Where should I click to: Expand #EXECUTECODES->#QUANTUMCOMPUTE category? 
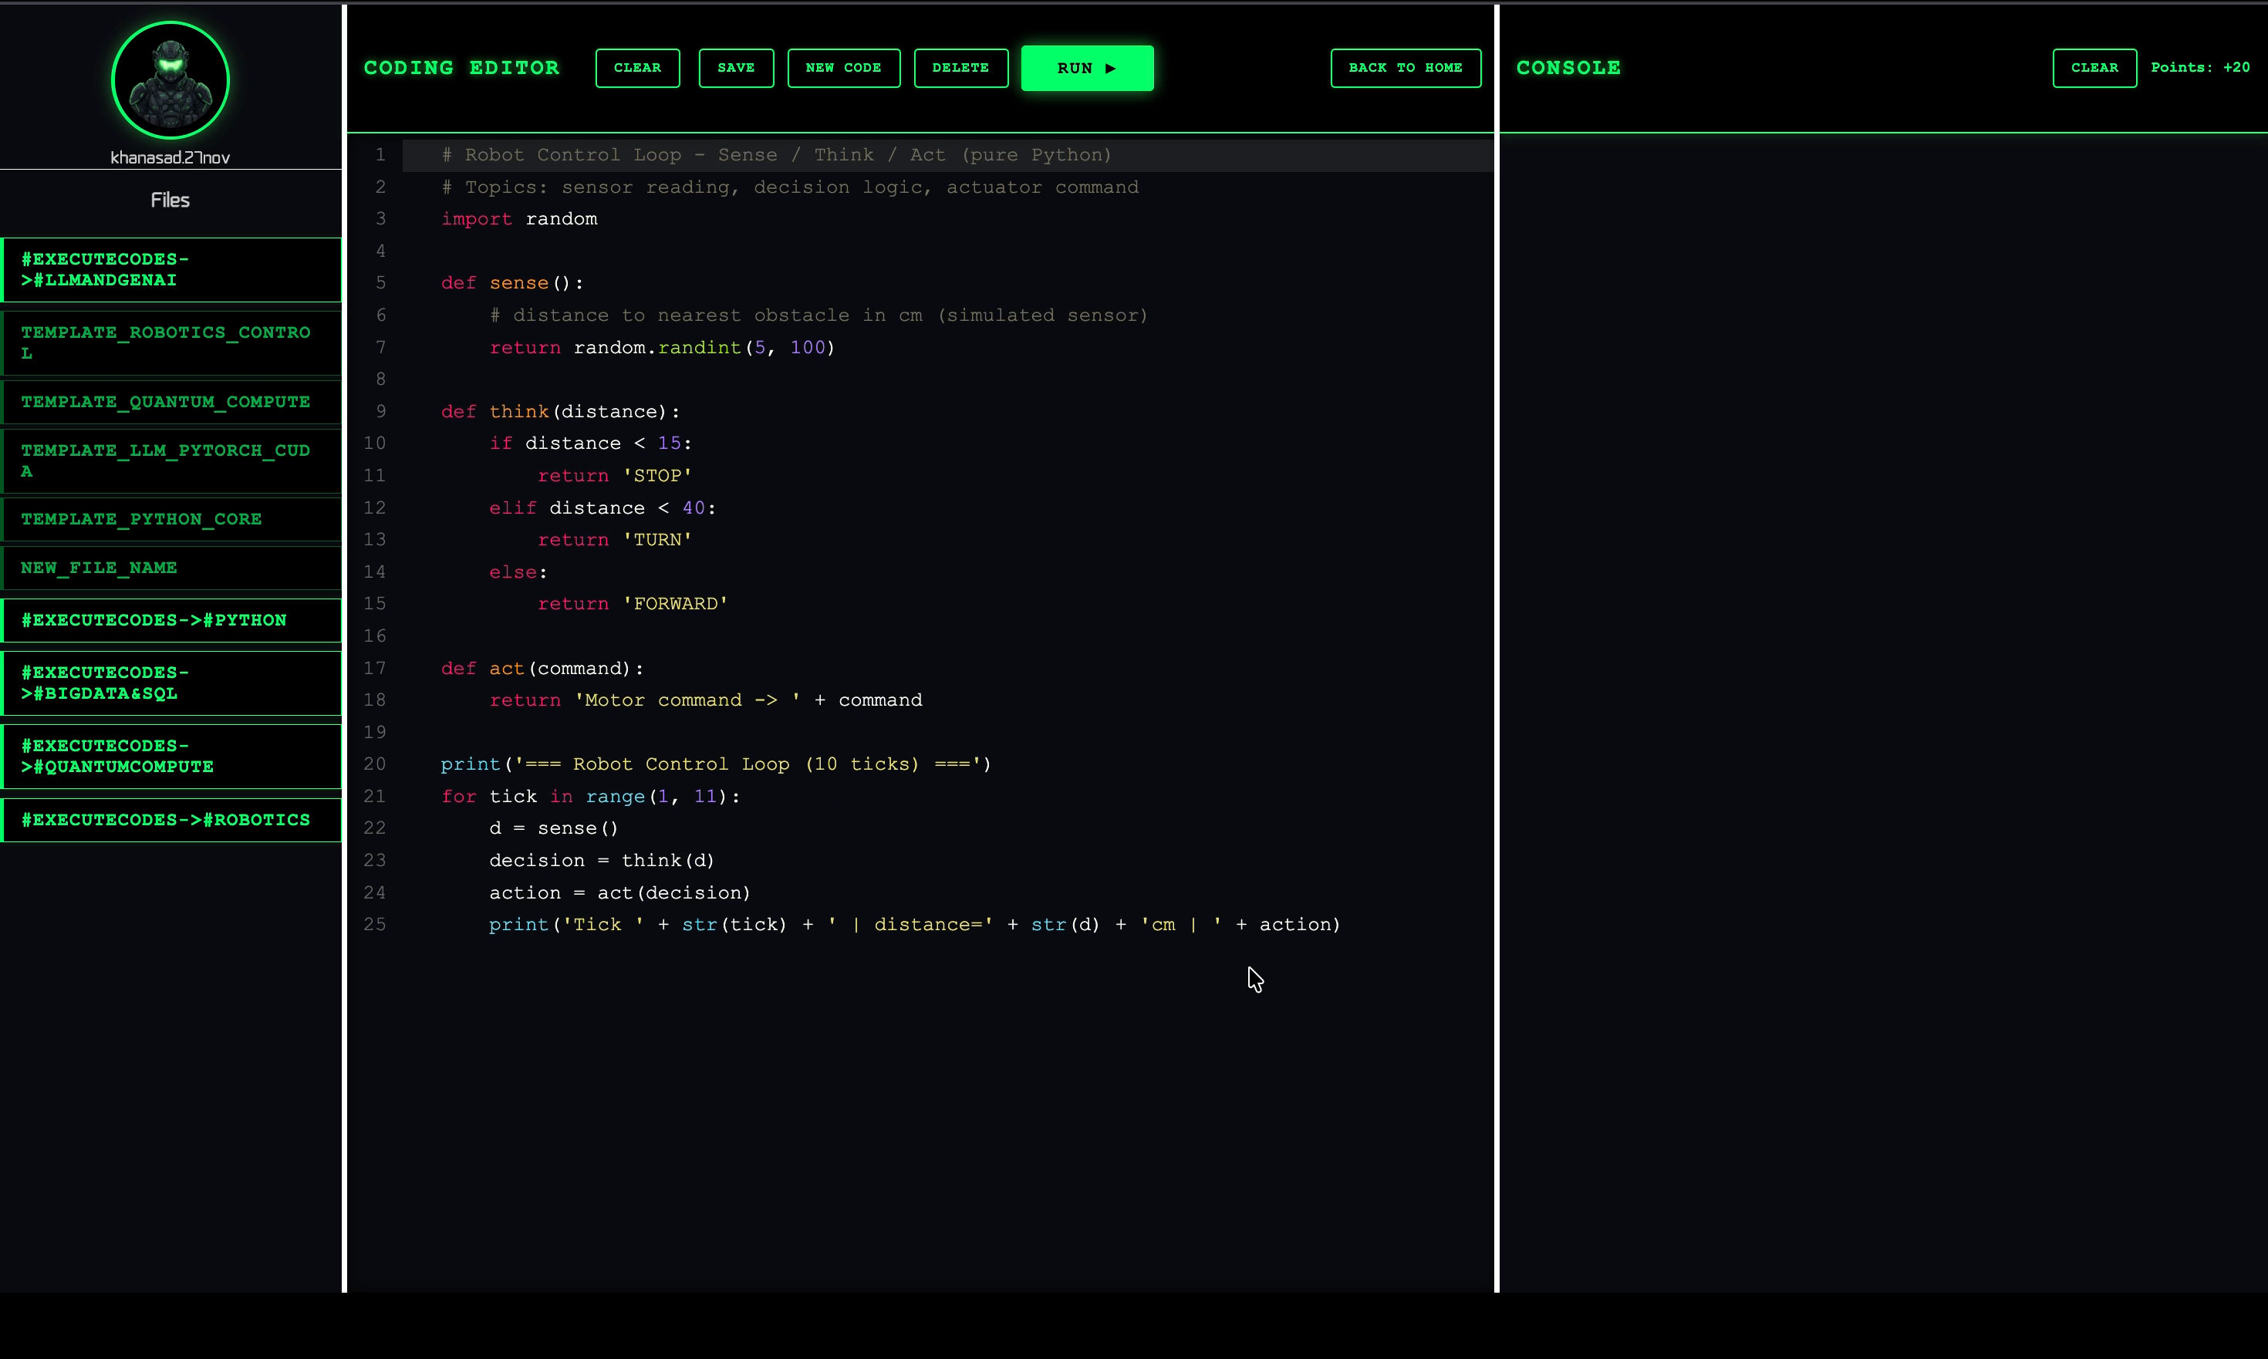pyautogui.click(x=171, y=757)
